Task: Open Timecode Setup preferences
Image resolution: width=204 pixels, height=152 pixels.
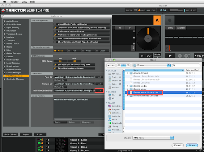Action: coord(14,34)
